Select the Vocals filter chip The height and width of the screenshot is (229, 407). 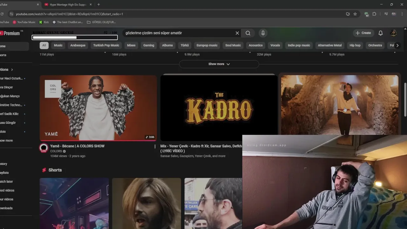(275, 45)
